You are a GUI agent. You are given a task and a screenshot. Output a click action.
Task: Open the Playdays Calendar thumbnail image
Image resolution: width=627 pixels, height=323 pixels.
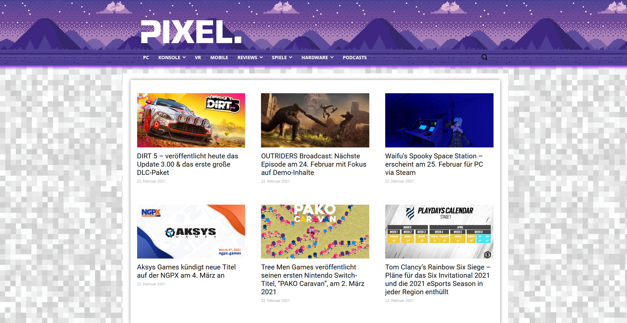pos(439,231)
